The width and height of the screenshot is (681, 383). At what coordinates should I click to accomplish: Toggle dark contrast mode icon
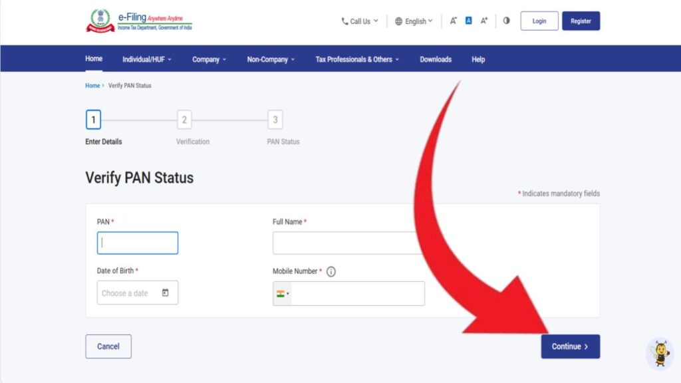tap(506, 21)
